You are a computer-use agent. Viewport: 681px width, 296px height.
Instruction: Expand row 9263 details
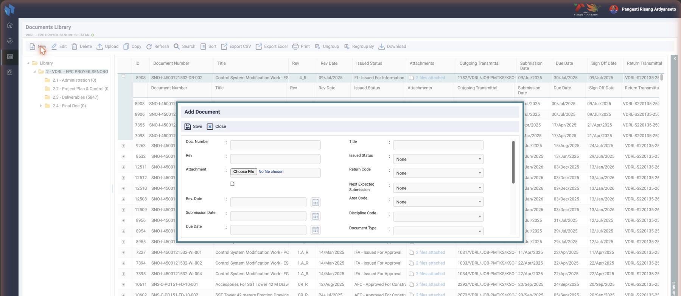click(x=123, y=146)
